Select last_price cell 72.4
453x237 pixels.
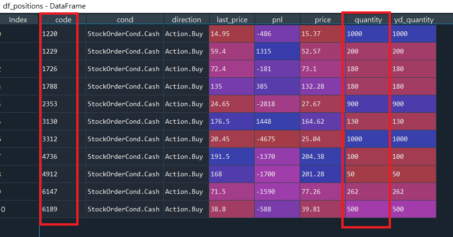tap(231, 69)
